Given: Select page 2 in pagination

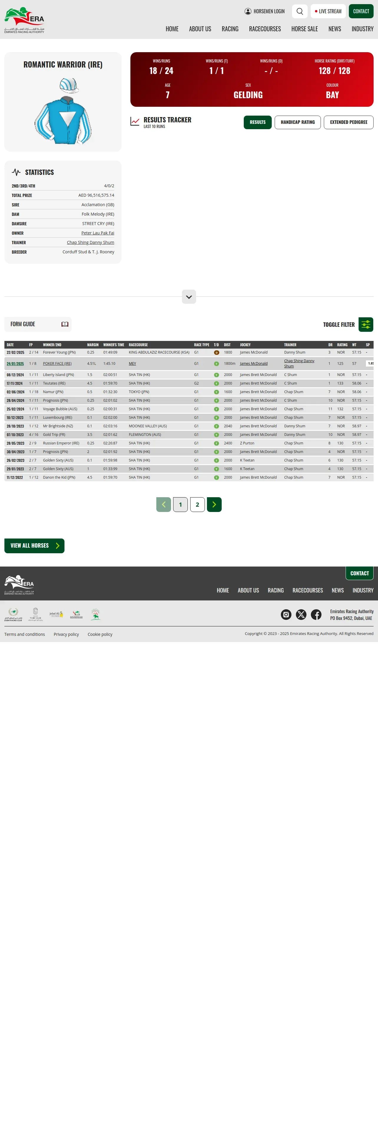Looking at the screenshot, I should (x=198, y=505).
